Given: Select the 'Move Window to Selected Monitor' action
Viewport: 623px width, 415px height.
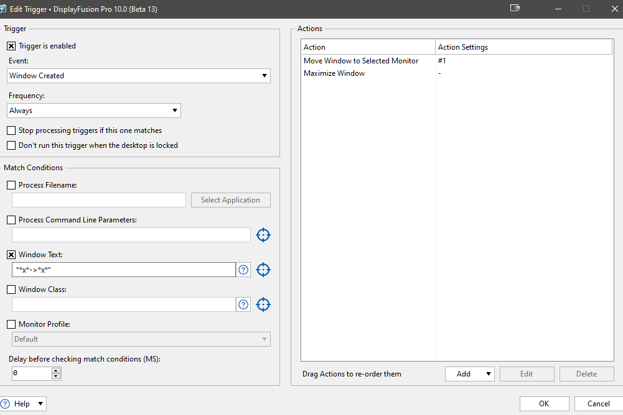Looking at the screenshot, I should (x=361, y=61).
